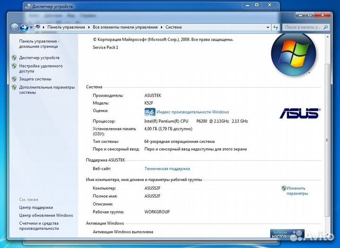Click the 'Система' breadcrumb segment
This screenshot has width=340, height=248.
[173, 27]
